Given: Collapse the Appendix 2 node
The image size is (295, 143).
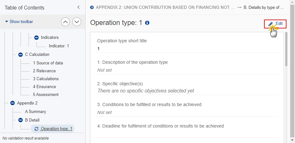Looking at the screenshot, I should coord(12,103).
